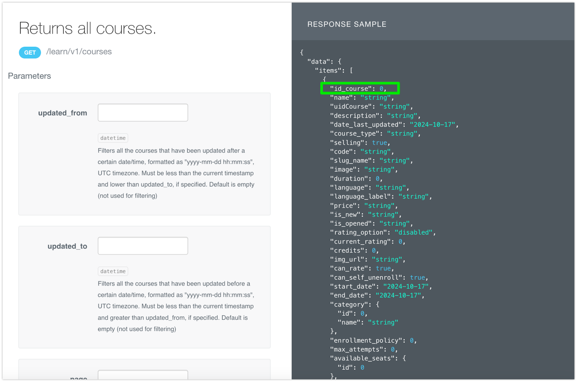This screenshot has height=382, width=577.
Task: Click the "selling" true value
Action: 379,143
